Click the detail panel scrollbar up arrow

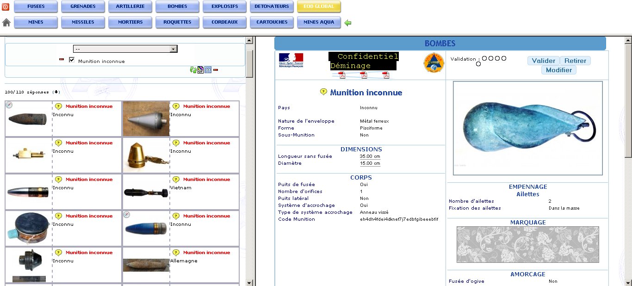click(628, 40)
